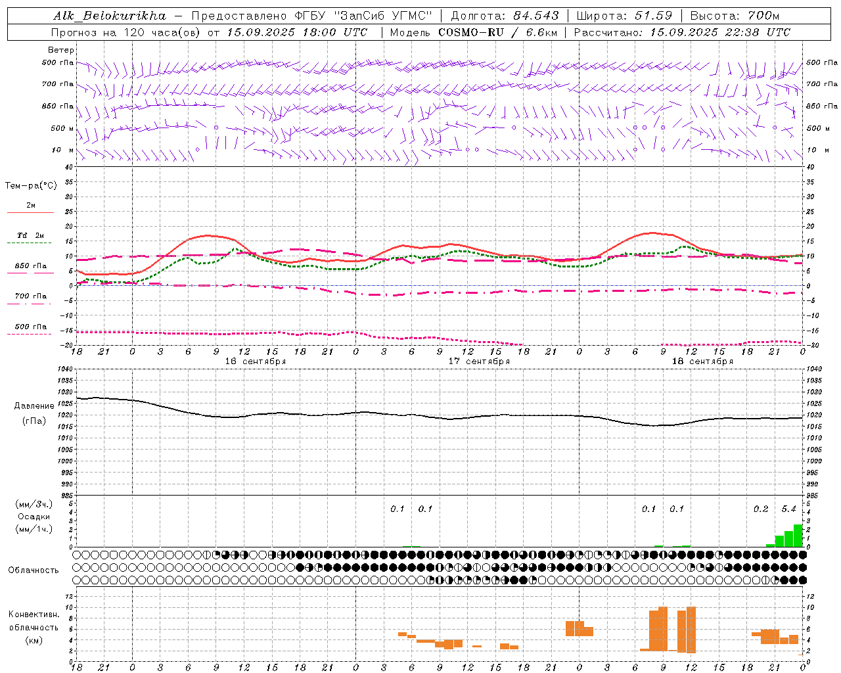Screen dimensions: 841x673
Task: Click the solid line sample under the 2м legend
Action: coord(30,213)
